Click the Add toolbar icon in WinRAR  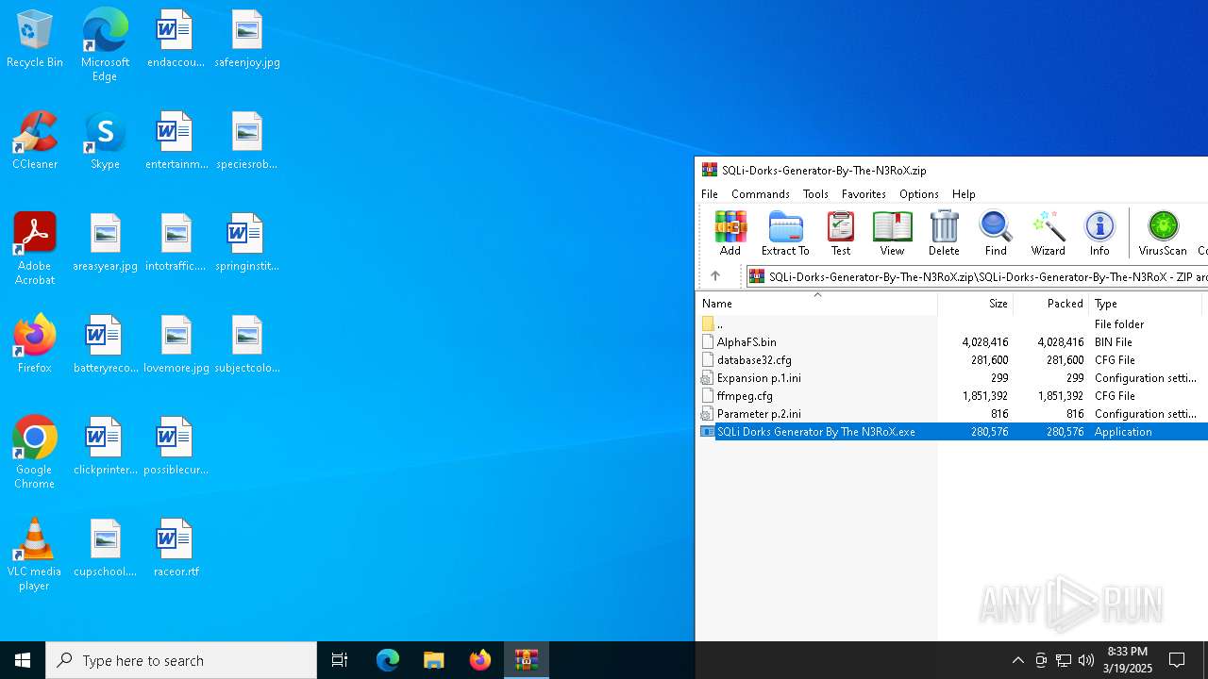(730, 233)
